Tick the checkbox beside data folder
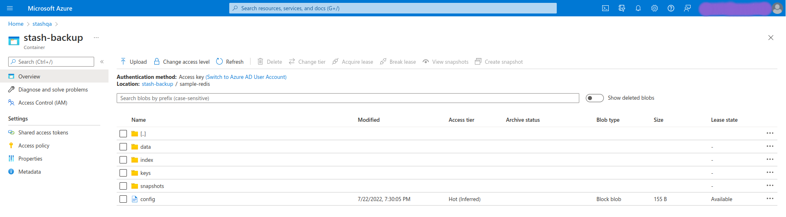This screenshot has width=786, height=217. coord(123,147)
